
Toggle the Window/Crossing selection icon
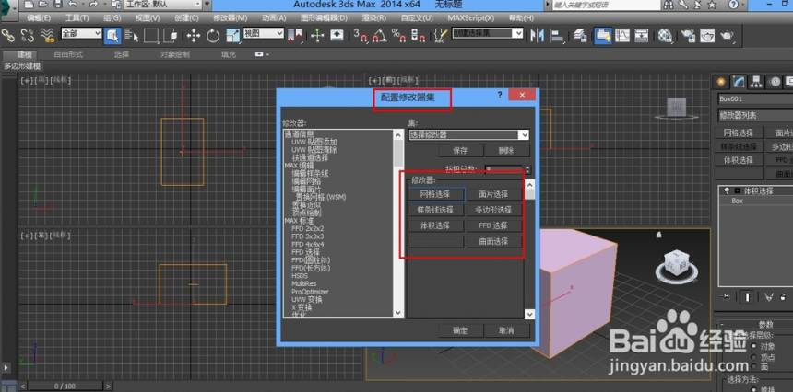pyautogui.click(x=171, y=36)
